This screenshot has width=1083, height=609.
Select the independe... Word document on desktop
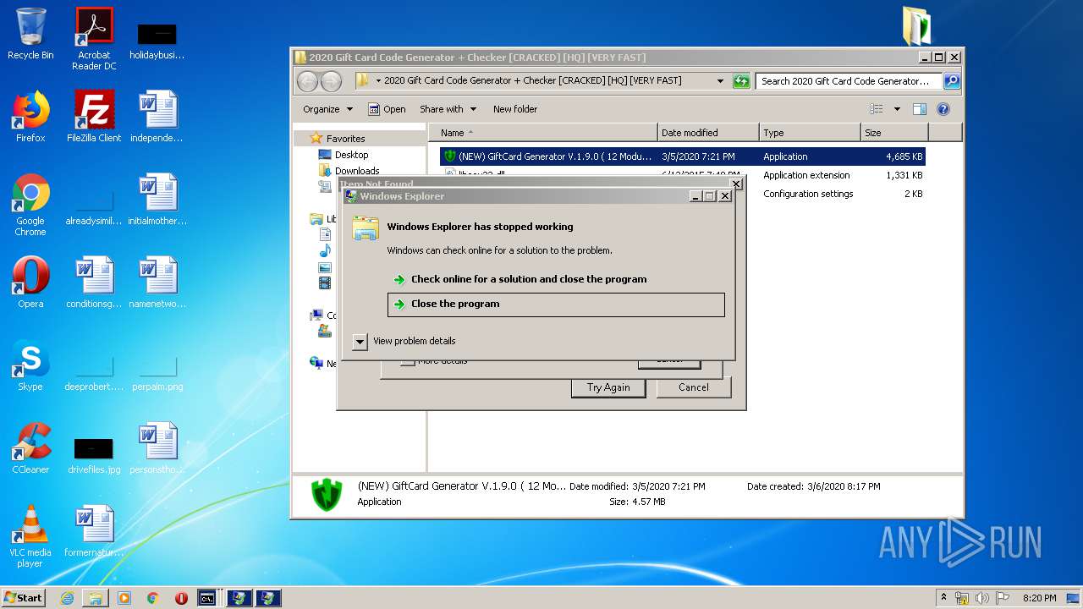[x=157, y=117]
